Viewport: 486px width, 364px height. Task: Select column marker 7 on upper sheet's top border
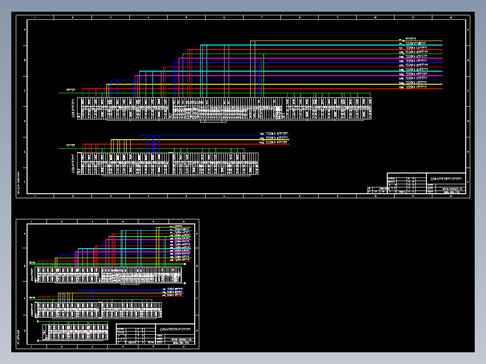tap(262, 18)
